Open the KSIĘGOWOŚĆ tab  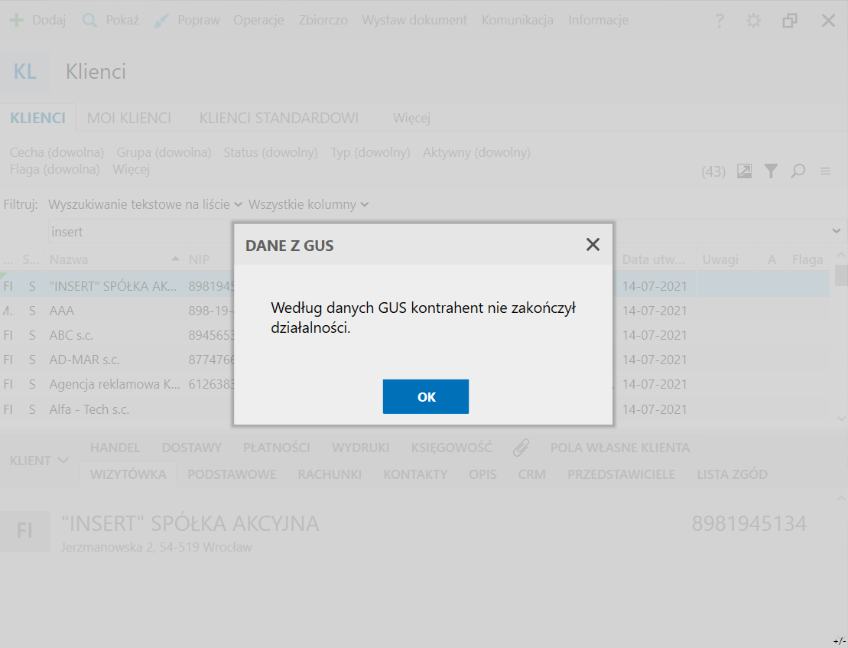(x=452, y=448)
